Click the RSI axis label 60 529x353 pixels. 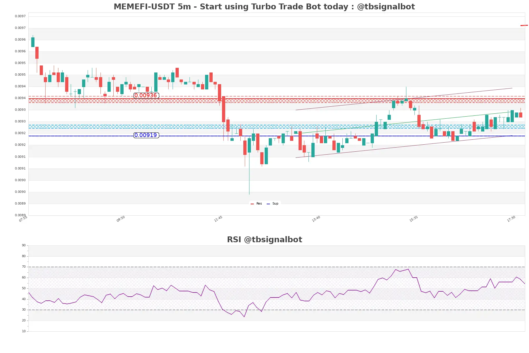(x=24, y=278)
